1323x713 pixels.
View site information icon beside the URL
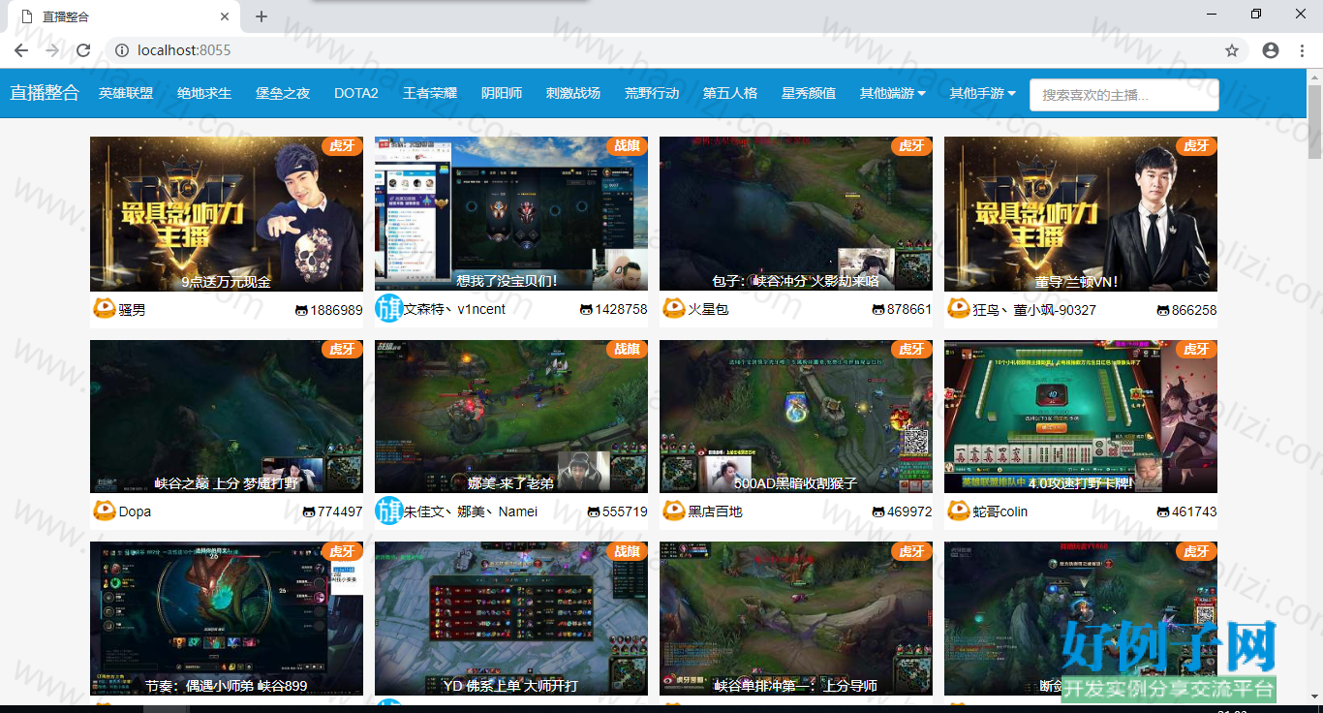click(122, 50)
